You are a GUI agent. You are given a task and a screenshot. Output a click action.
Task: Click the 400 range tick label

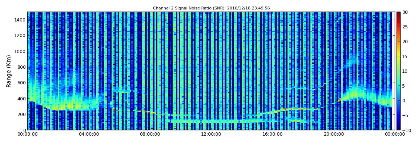click(x=21, y=99)
